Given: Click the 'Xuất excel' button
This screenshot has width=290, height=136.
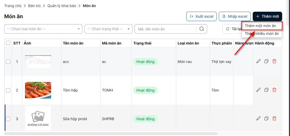Looking at the screenshot, I should (x=202, y=16).
